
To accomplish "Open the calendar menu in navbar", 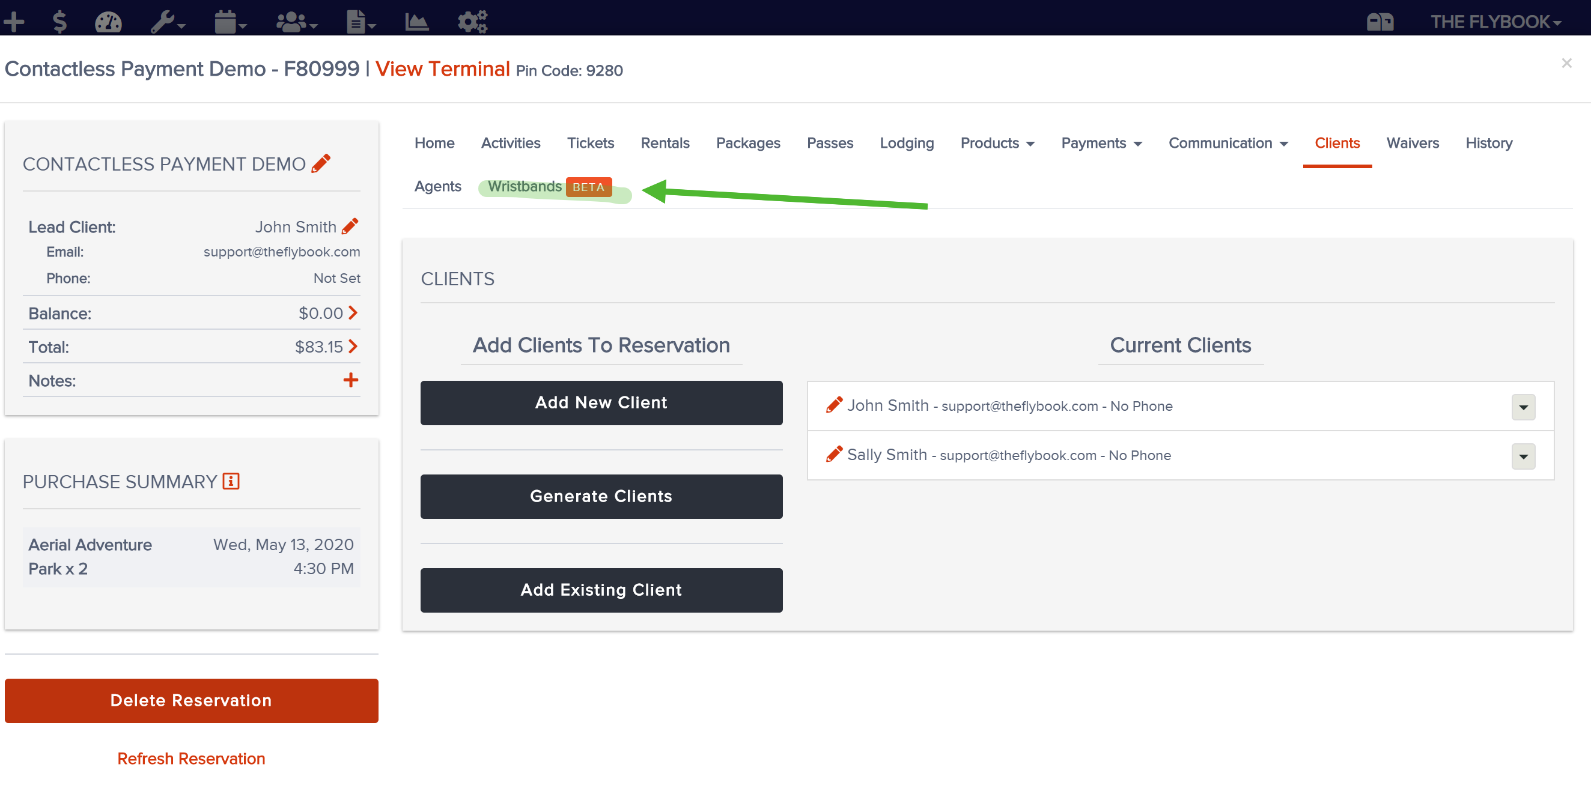I will coord(230,22).
